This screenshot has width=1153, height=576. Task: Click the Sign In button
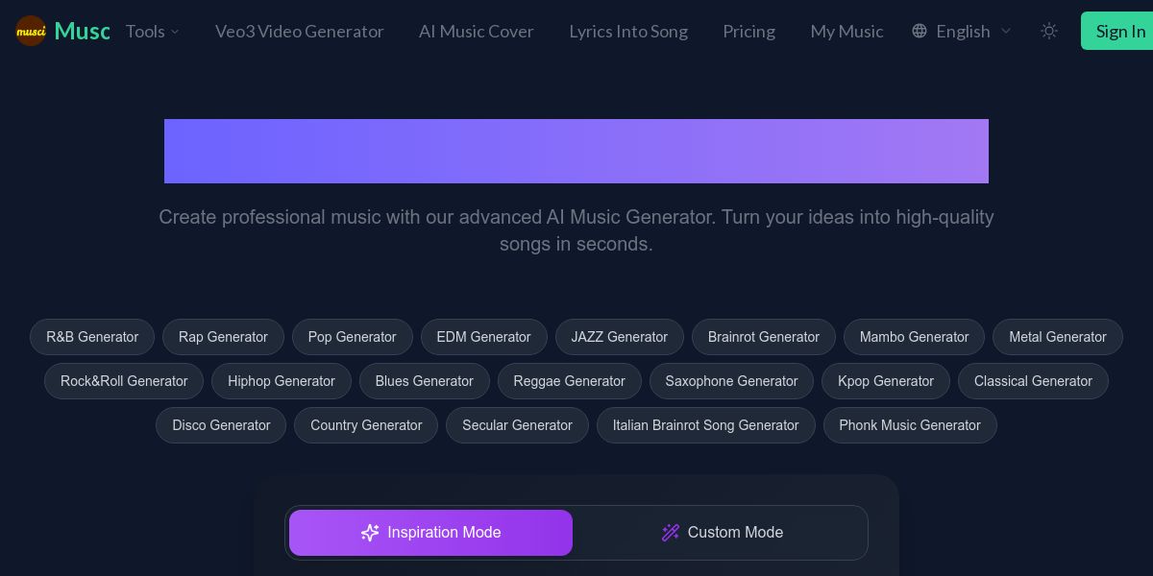[x=1119, y=31]
